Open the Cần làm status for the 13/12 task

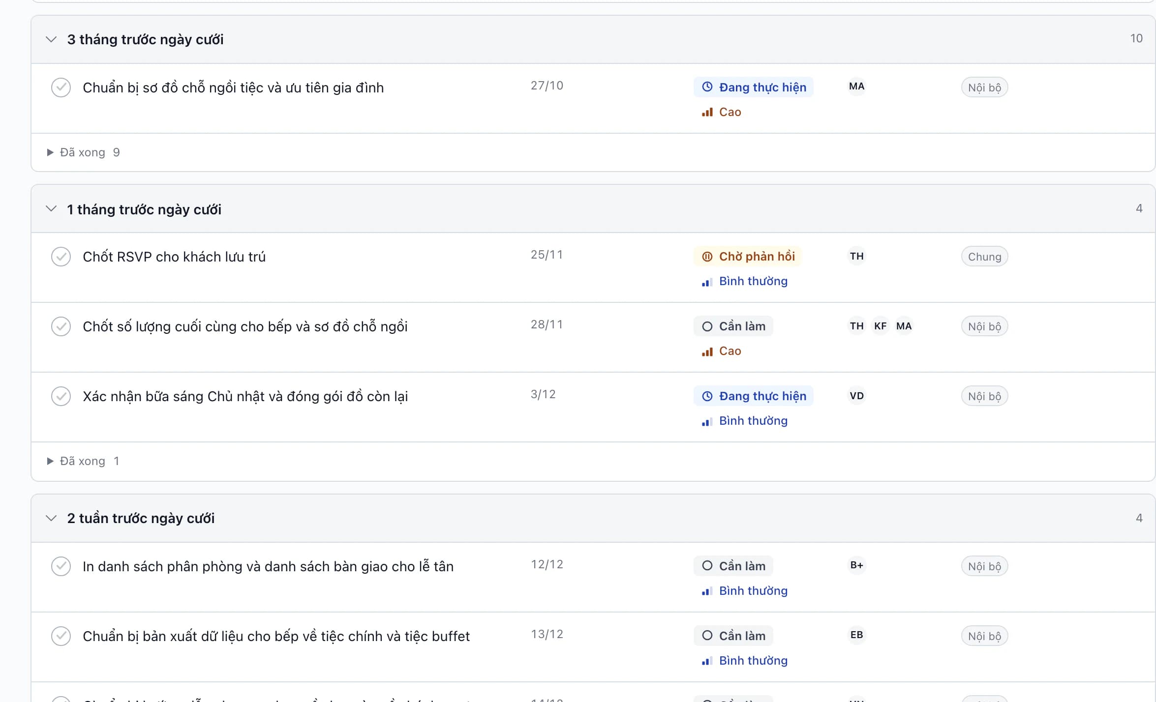click(x=733, y=636)
